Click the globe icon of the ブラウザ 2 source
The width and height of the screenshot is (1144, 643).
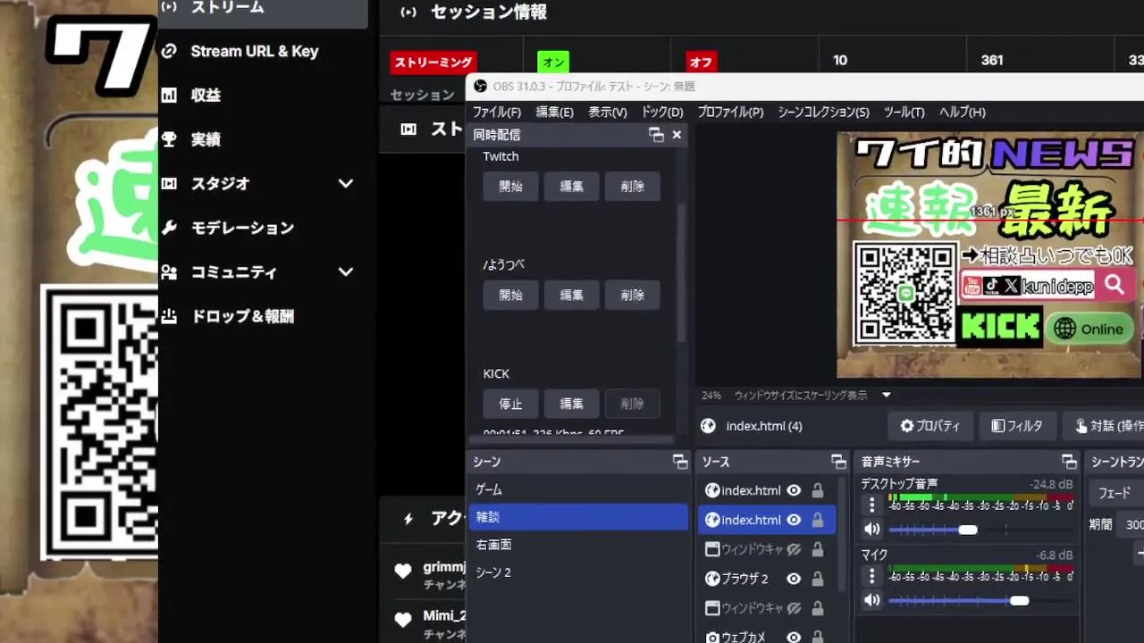(712, 579)
